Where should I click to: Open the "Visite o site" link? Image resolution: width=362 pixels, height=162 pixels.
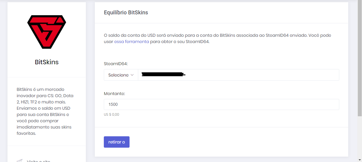(39, 161)
